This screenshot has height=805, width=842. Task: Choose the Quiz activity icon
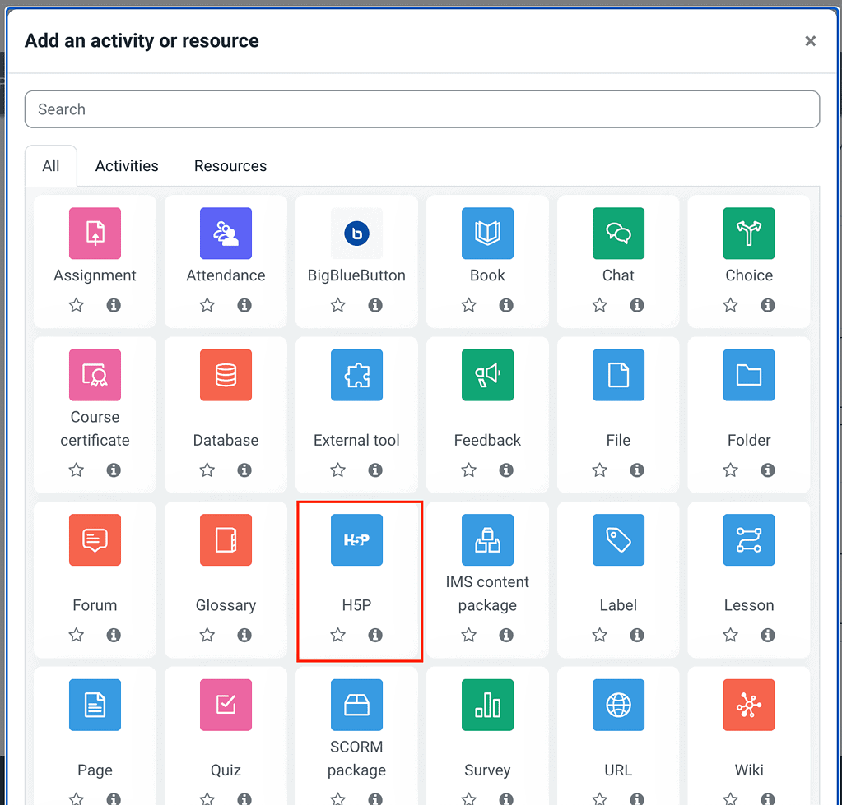point(226,705)
